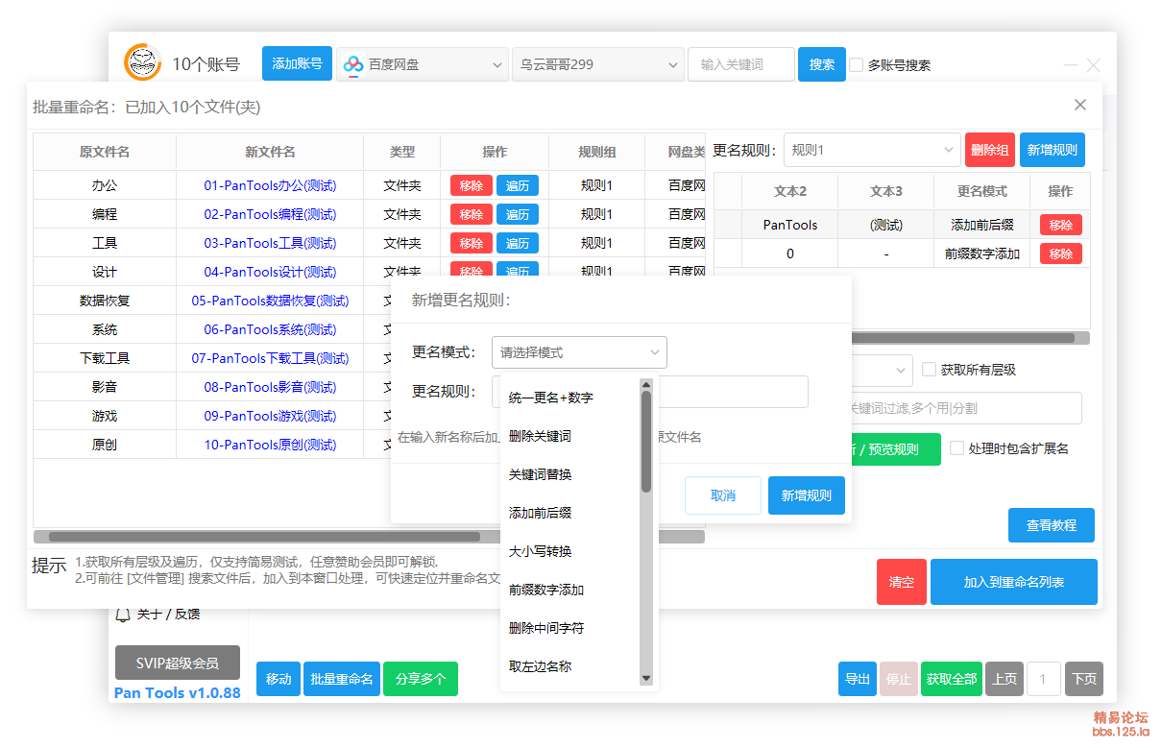Image resolution: width=1162 pixels, height=748 pixels.
Task: Click 加入到重命名列表 button
Action: (1014, 582)
